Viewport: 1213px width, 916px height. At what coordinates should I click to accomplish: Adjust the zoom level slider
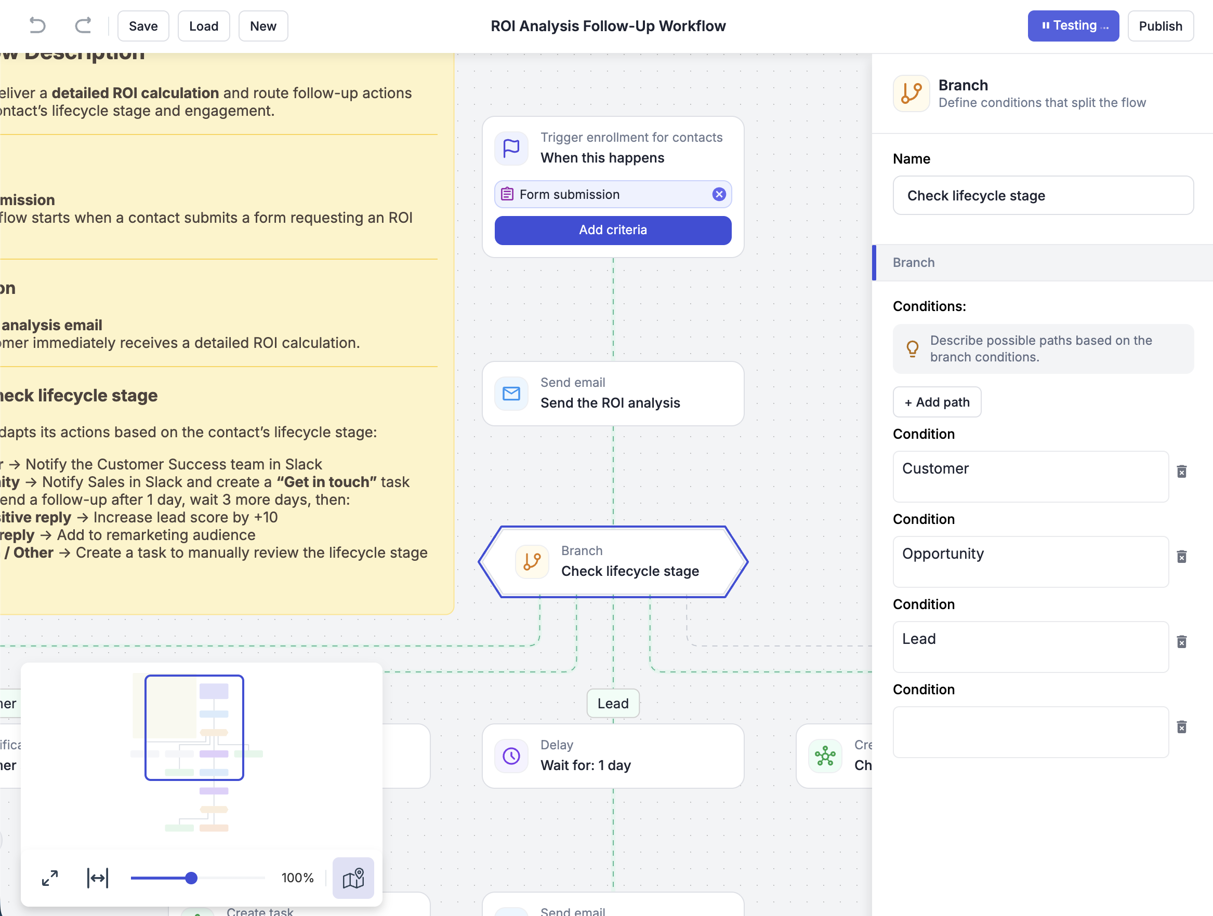pyautogui.click(x=191, y=878)
